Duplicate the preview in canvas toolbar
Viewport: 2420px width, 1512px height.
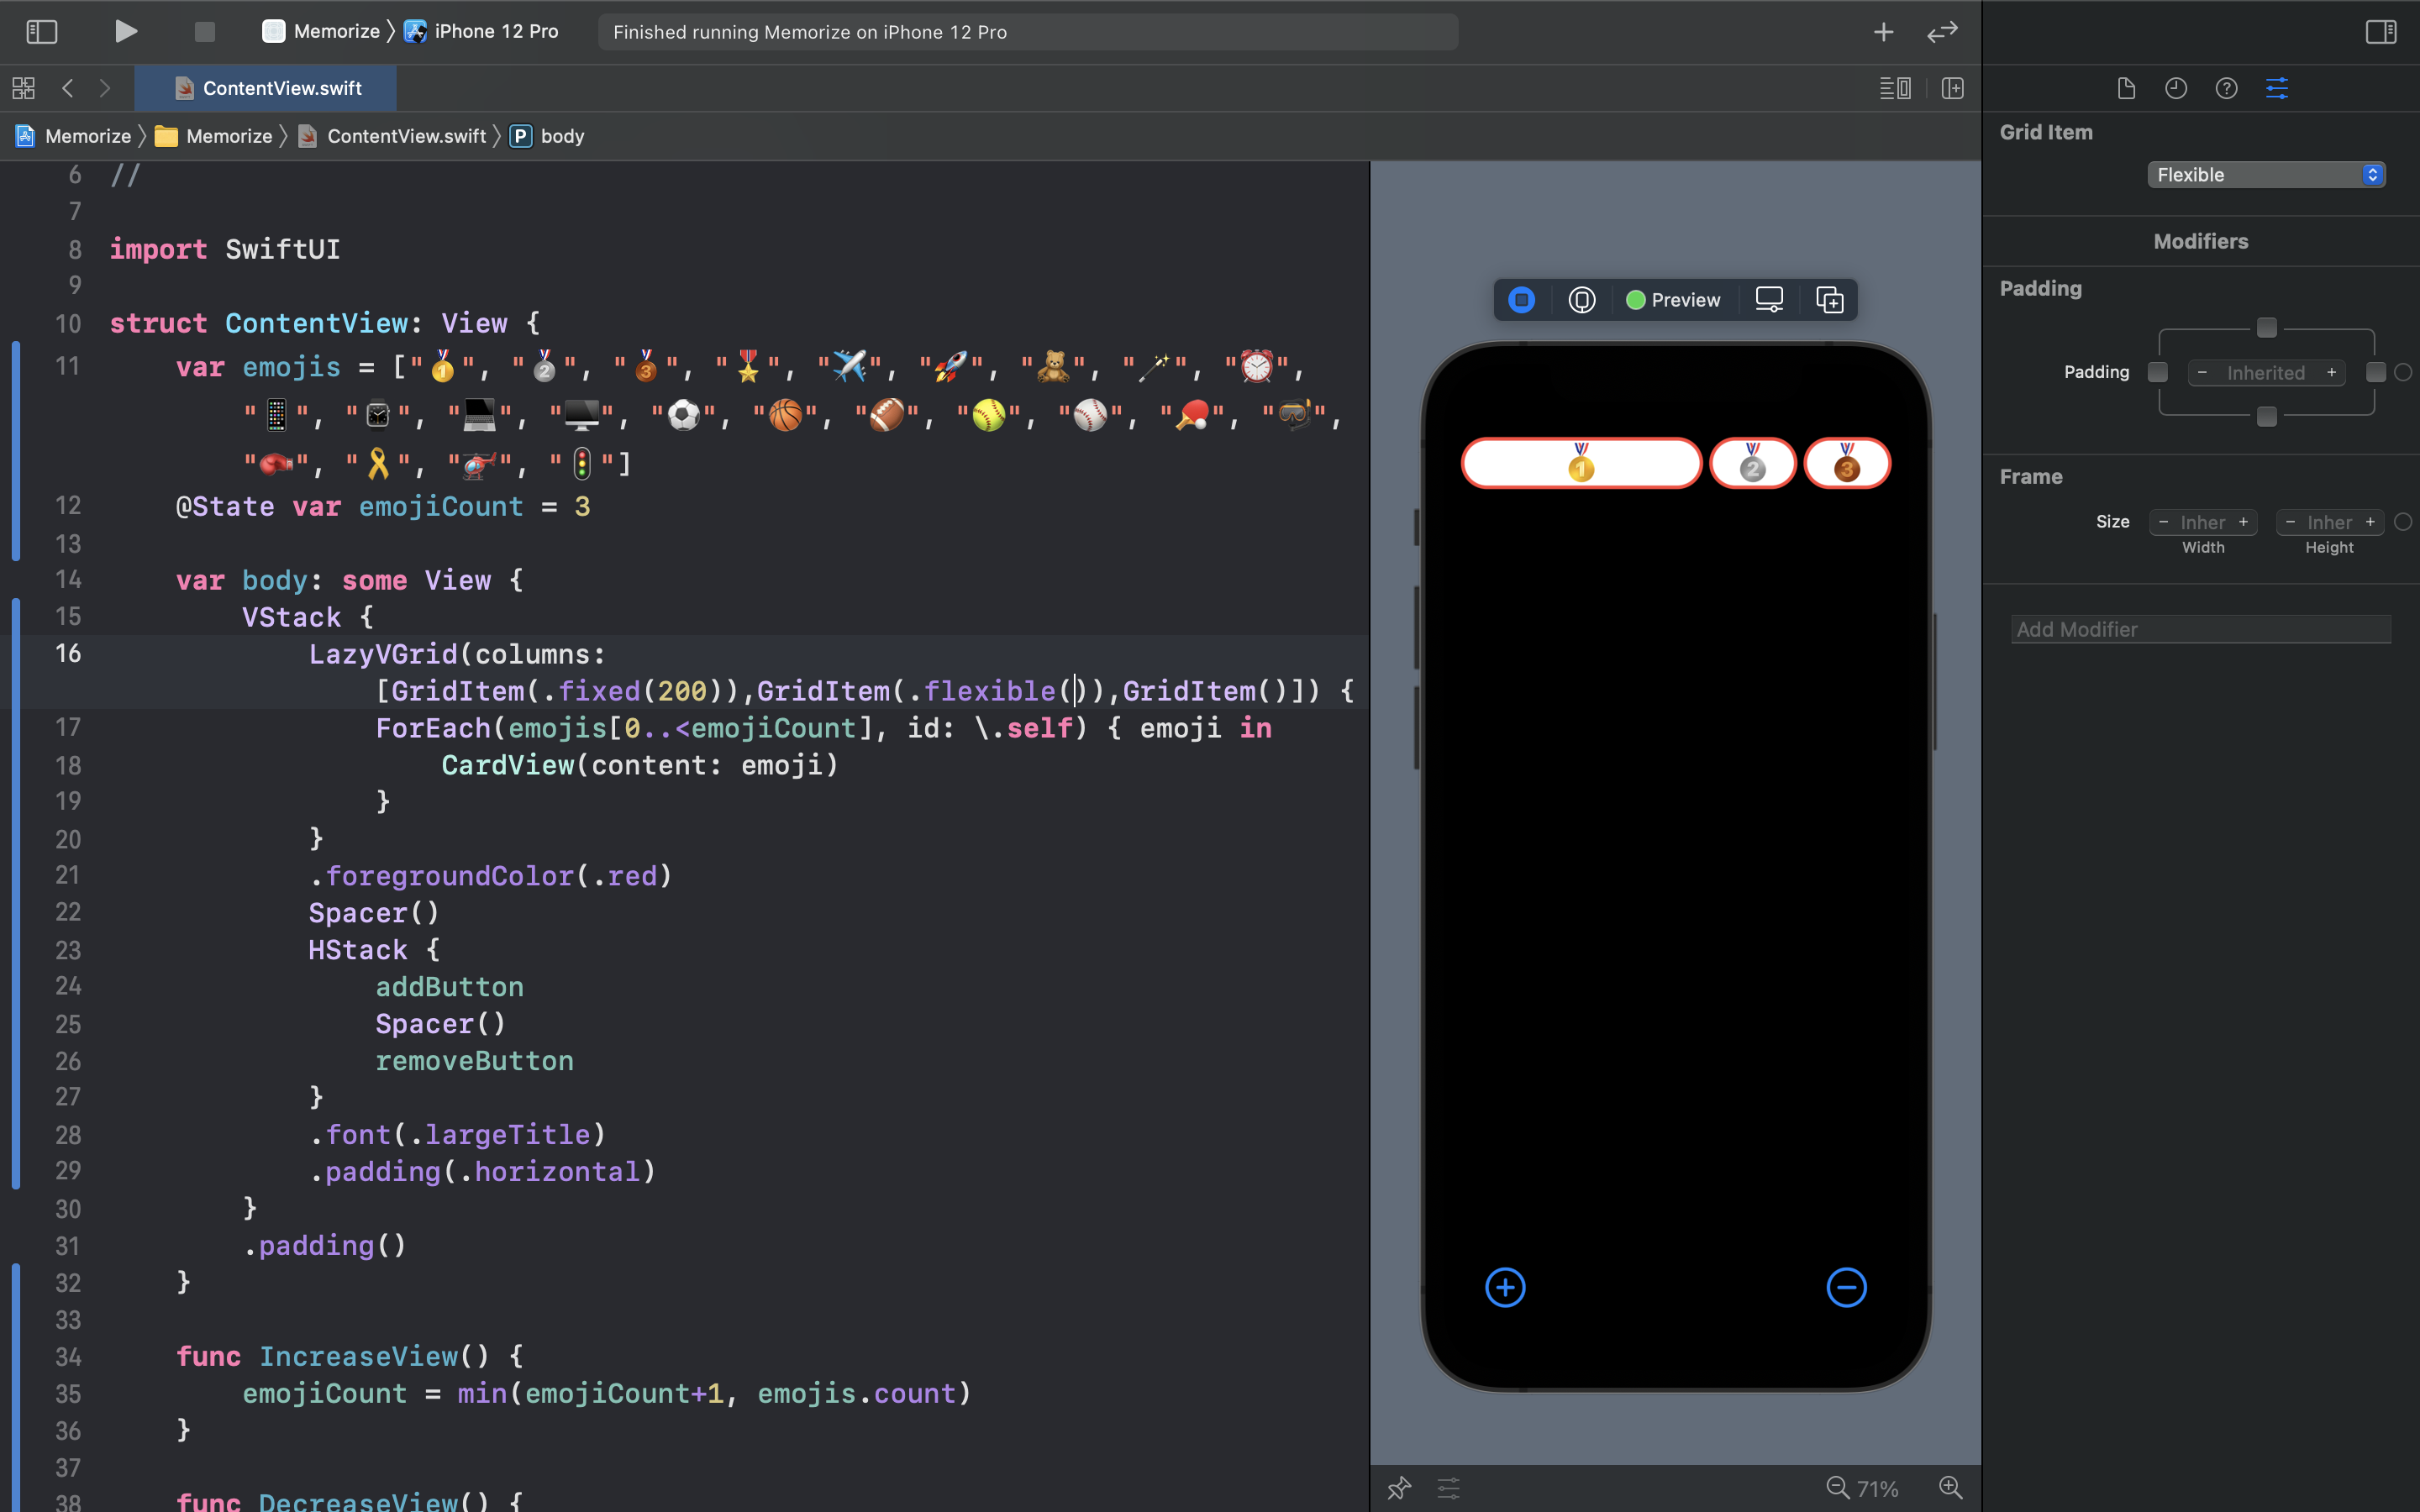pyautogui.click(x=1829, y=300)
